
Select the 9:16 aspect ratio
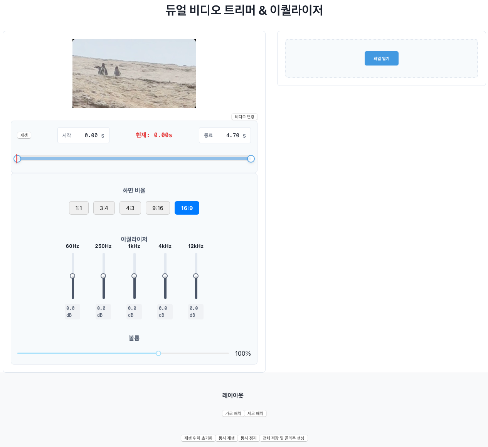(158, 208)
